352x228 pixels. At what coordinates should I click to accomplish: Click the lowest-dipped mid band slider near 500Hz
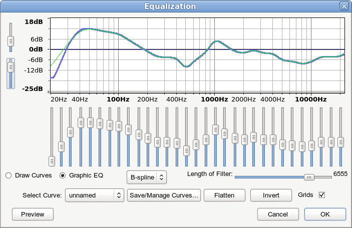[x=186, y=150]
